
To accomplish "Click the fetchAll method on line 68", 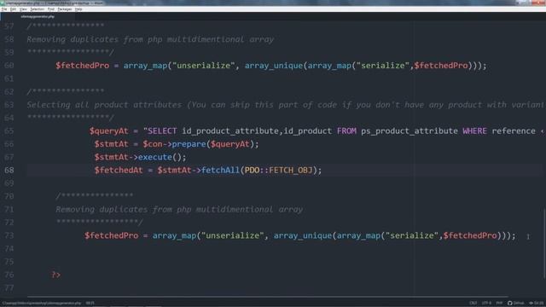I will (x=221, y=171).
